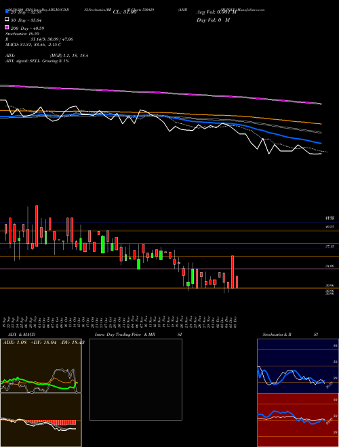Click the end marker of the magenta 200-day line
Image resolution: width=339 pixels, height=447 pixels.
321,104
